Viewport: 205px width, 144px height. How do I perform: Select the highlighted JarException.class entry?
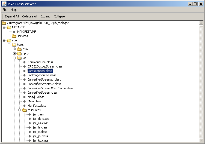[40, 71]
